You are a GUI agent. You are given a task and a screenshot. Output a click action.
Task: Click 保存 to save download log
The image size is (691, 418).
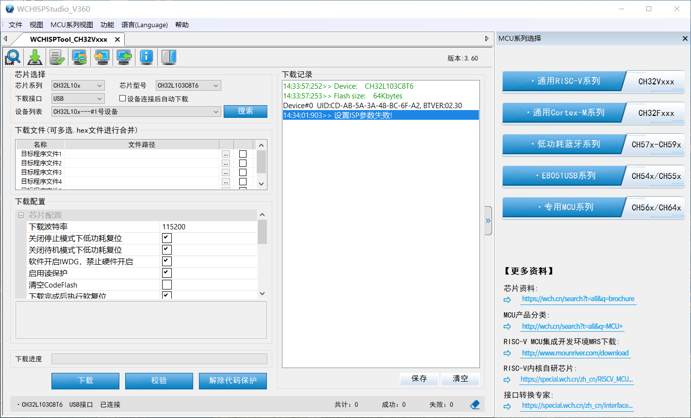(x=419, y=379)
